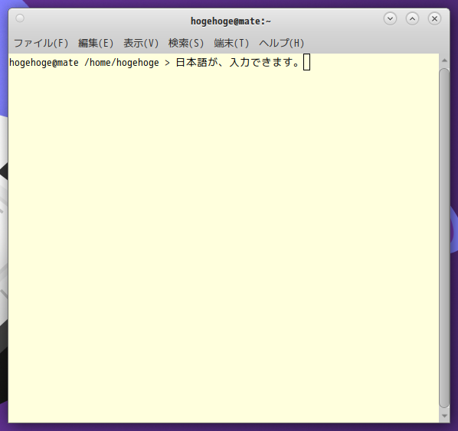This screenshot has height=431, width=458.
Task: Click the typed text 日本語が、入力できます。
Action: click(x=238, y=62)
